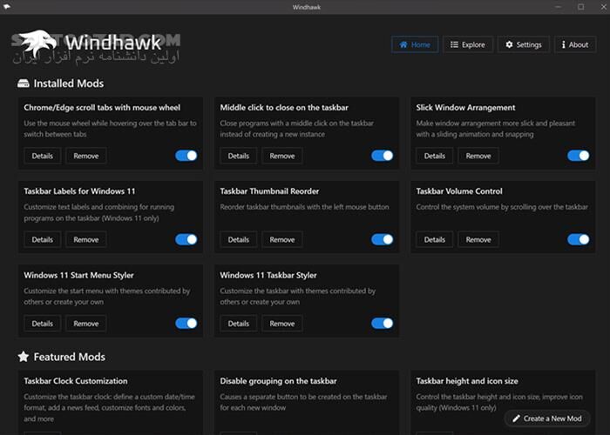Maximize the Windhawk window
This screenshot has height=435, width=610.
(x=581, y=7)
